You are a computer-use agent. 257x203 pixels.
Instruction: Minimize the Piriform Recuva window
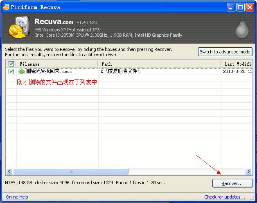pyautogui.click(x=231, y=7)
